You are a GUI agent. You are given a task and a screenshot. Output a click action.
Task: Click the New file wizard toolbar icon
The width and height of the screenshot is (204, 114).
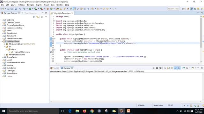point(3,9)
